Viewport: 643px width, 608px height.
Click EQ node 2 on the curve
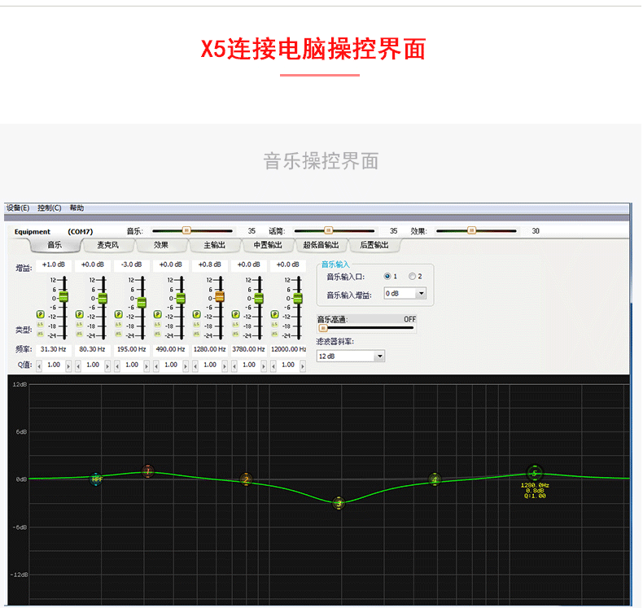tap(246, 479)
